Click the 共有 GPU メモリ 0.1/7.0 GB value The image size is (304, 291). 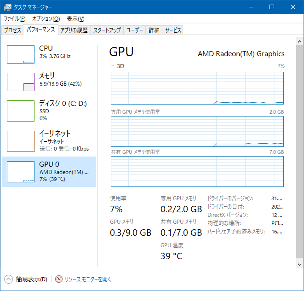181,233
